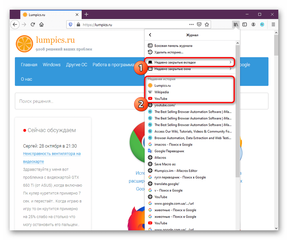The image size is (288, 240).
Task: Go back with the browser back arrow
Action: 15,25
